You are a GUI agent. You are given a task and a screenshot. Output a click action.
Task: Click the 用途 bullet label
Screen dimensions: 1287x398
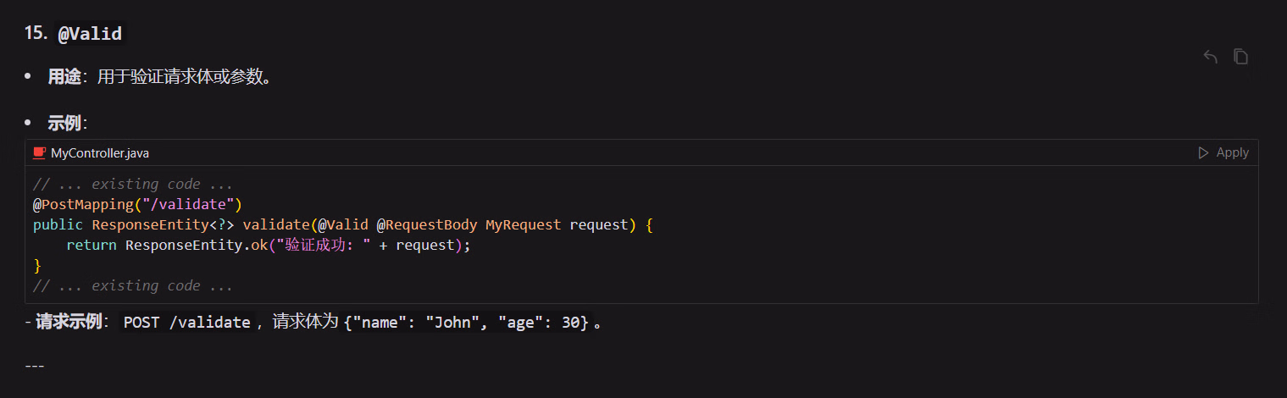coord(64,77)
